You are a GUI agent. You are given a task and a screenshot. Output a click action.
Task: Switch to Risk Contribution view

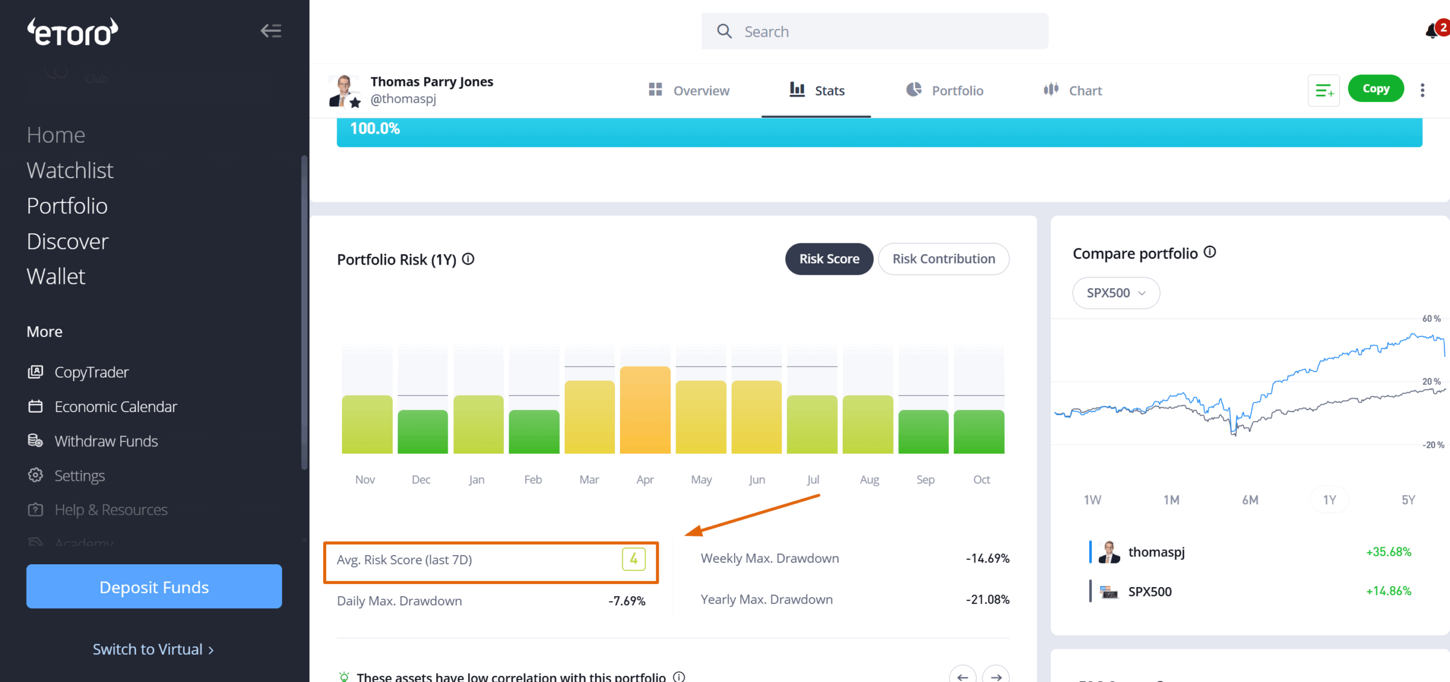(943, 259)
